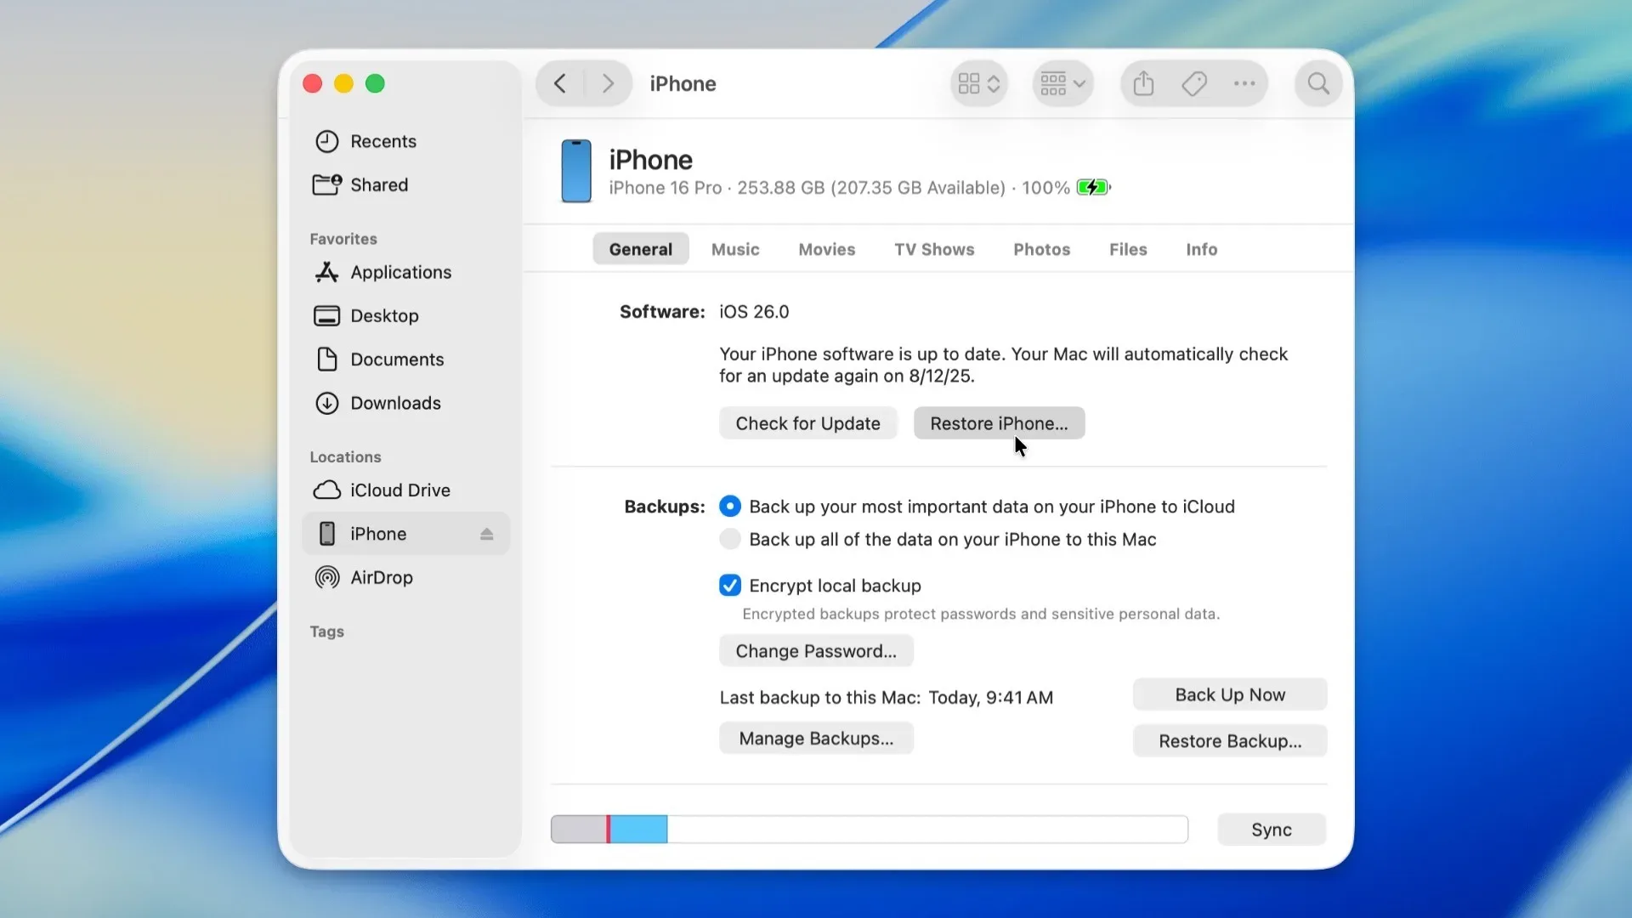
Task: Select iPhone in the Locations sidebar
Action: pos(405,534)
